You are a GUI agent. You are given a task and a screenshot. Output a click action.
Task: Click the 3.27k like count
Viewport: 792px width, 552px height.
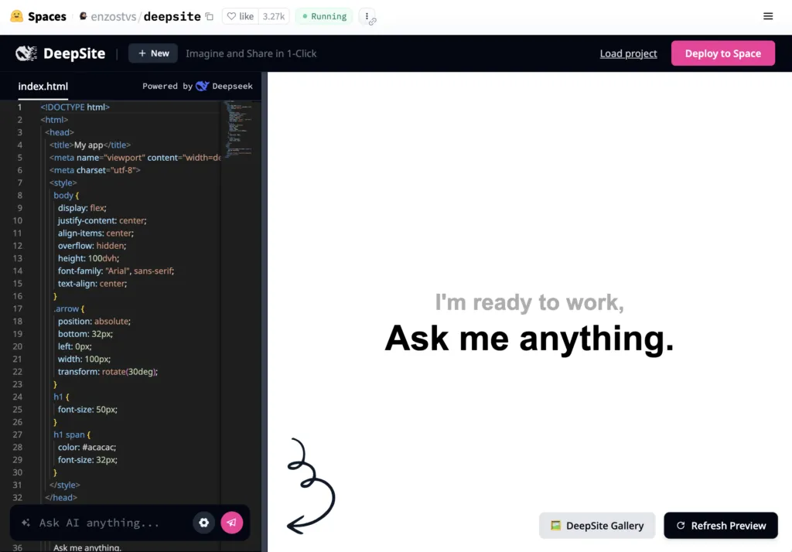pos(273,16)
